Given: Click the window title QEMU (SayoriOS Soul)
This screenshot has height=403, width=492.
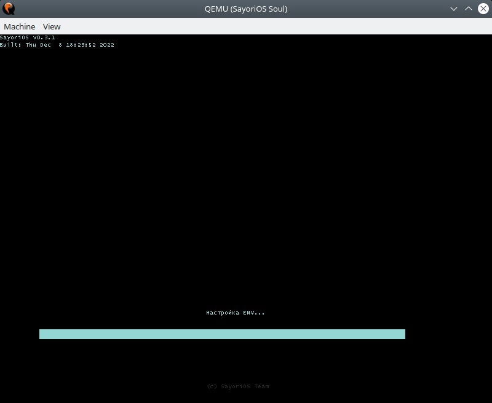Looking at the screenshot, I should (x=245, y=9).
